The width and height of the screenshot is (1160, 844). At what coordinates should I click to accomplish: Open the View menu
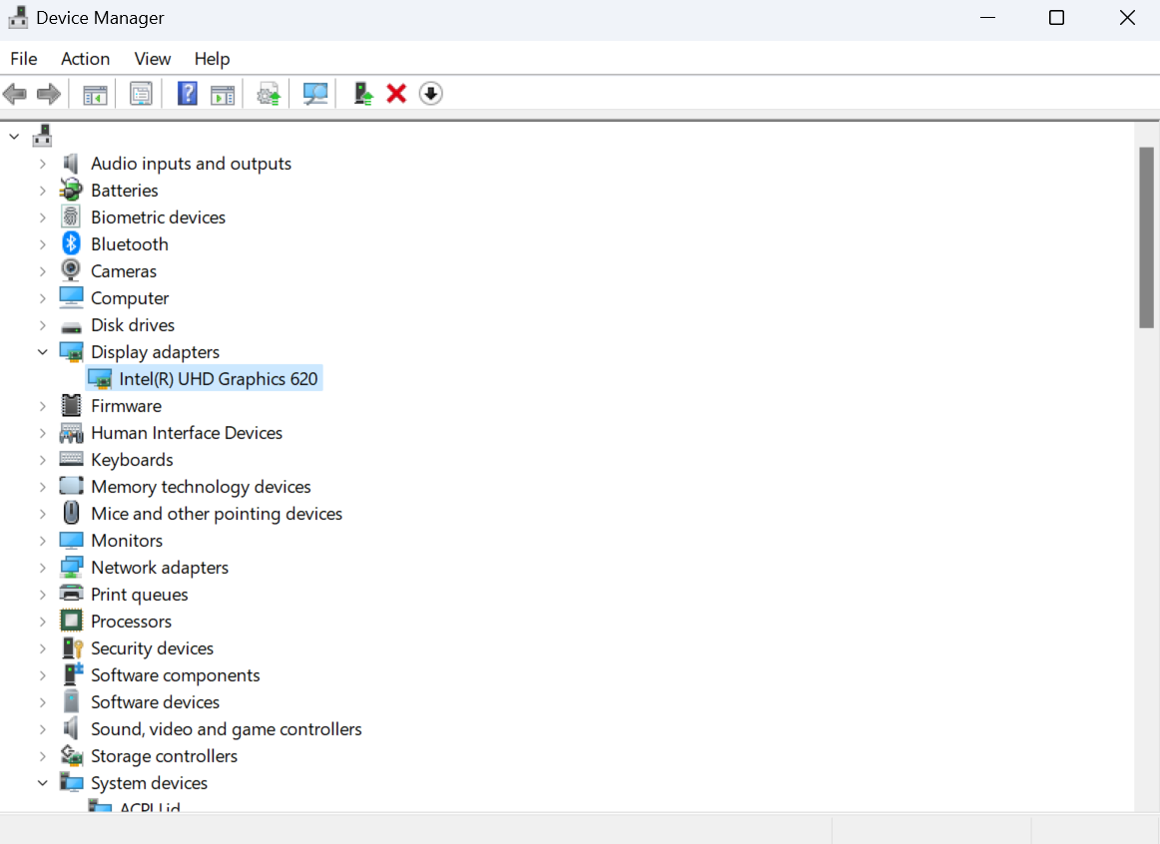[x=153, y=59]
